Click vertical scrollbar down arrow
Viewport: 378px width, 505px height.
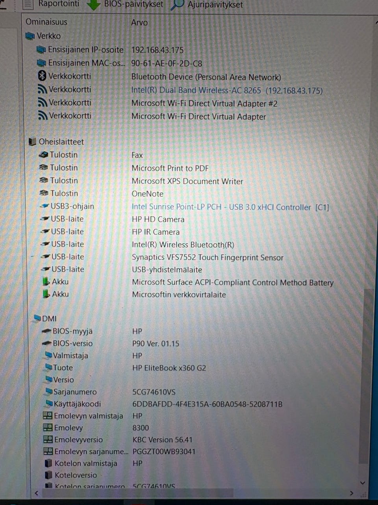click(363, 483)
